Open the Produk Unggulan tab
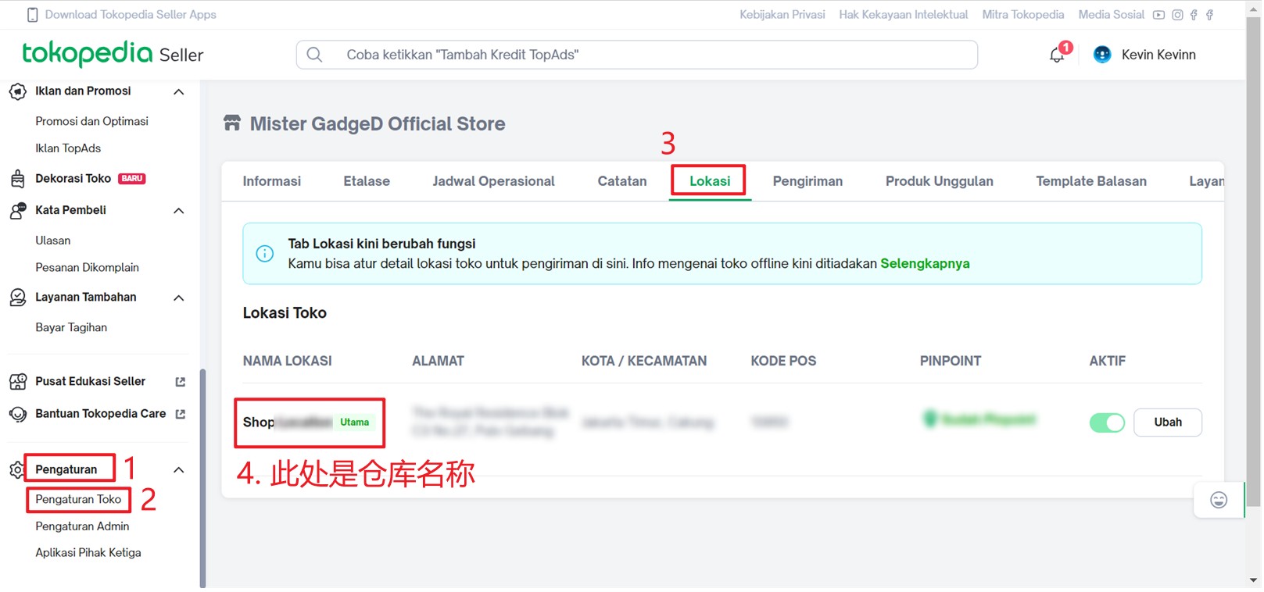1264x592 pixels. 940,181
